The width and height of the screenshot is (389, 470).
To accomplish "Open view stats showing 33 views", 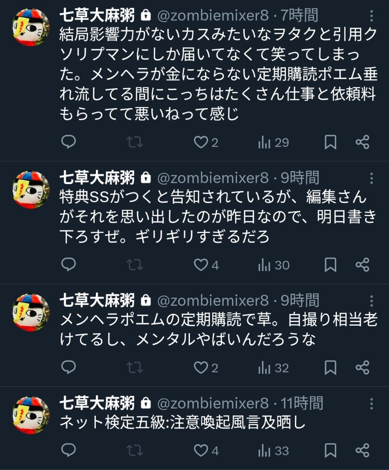I will pyautogui.click(x=273, y=451).
